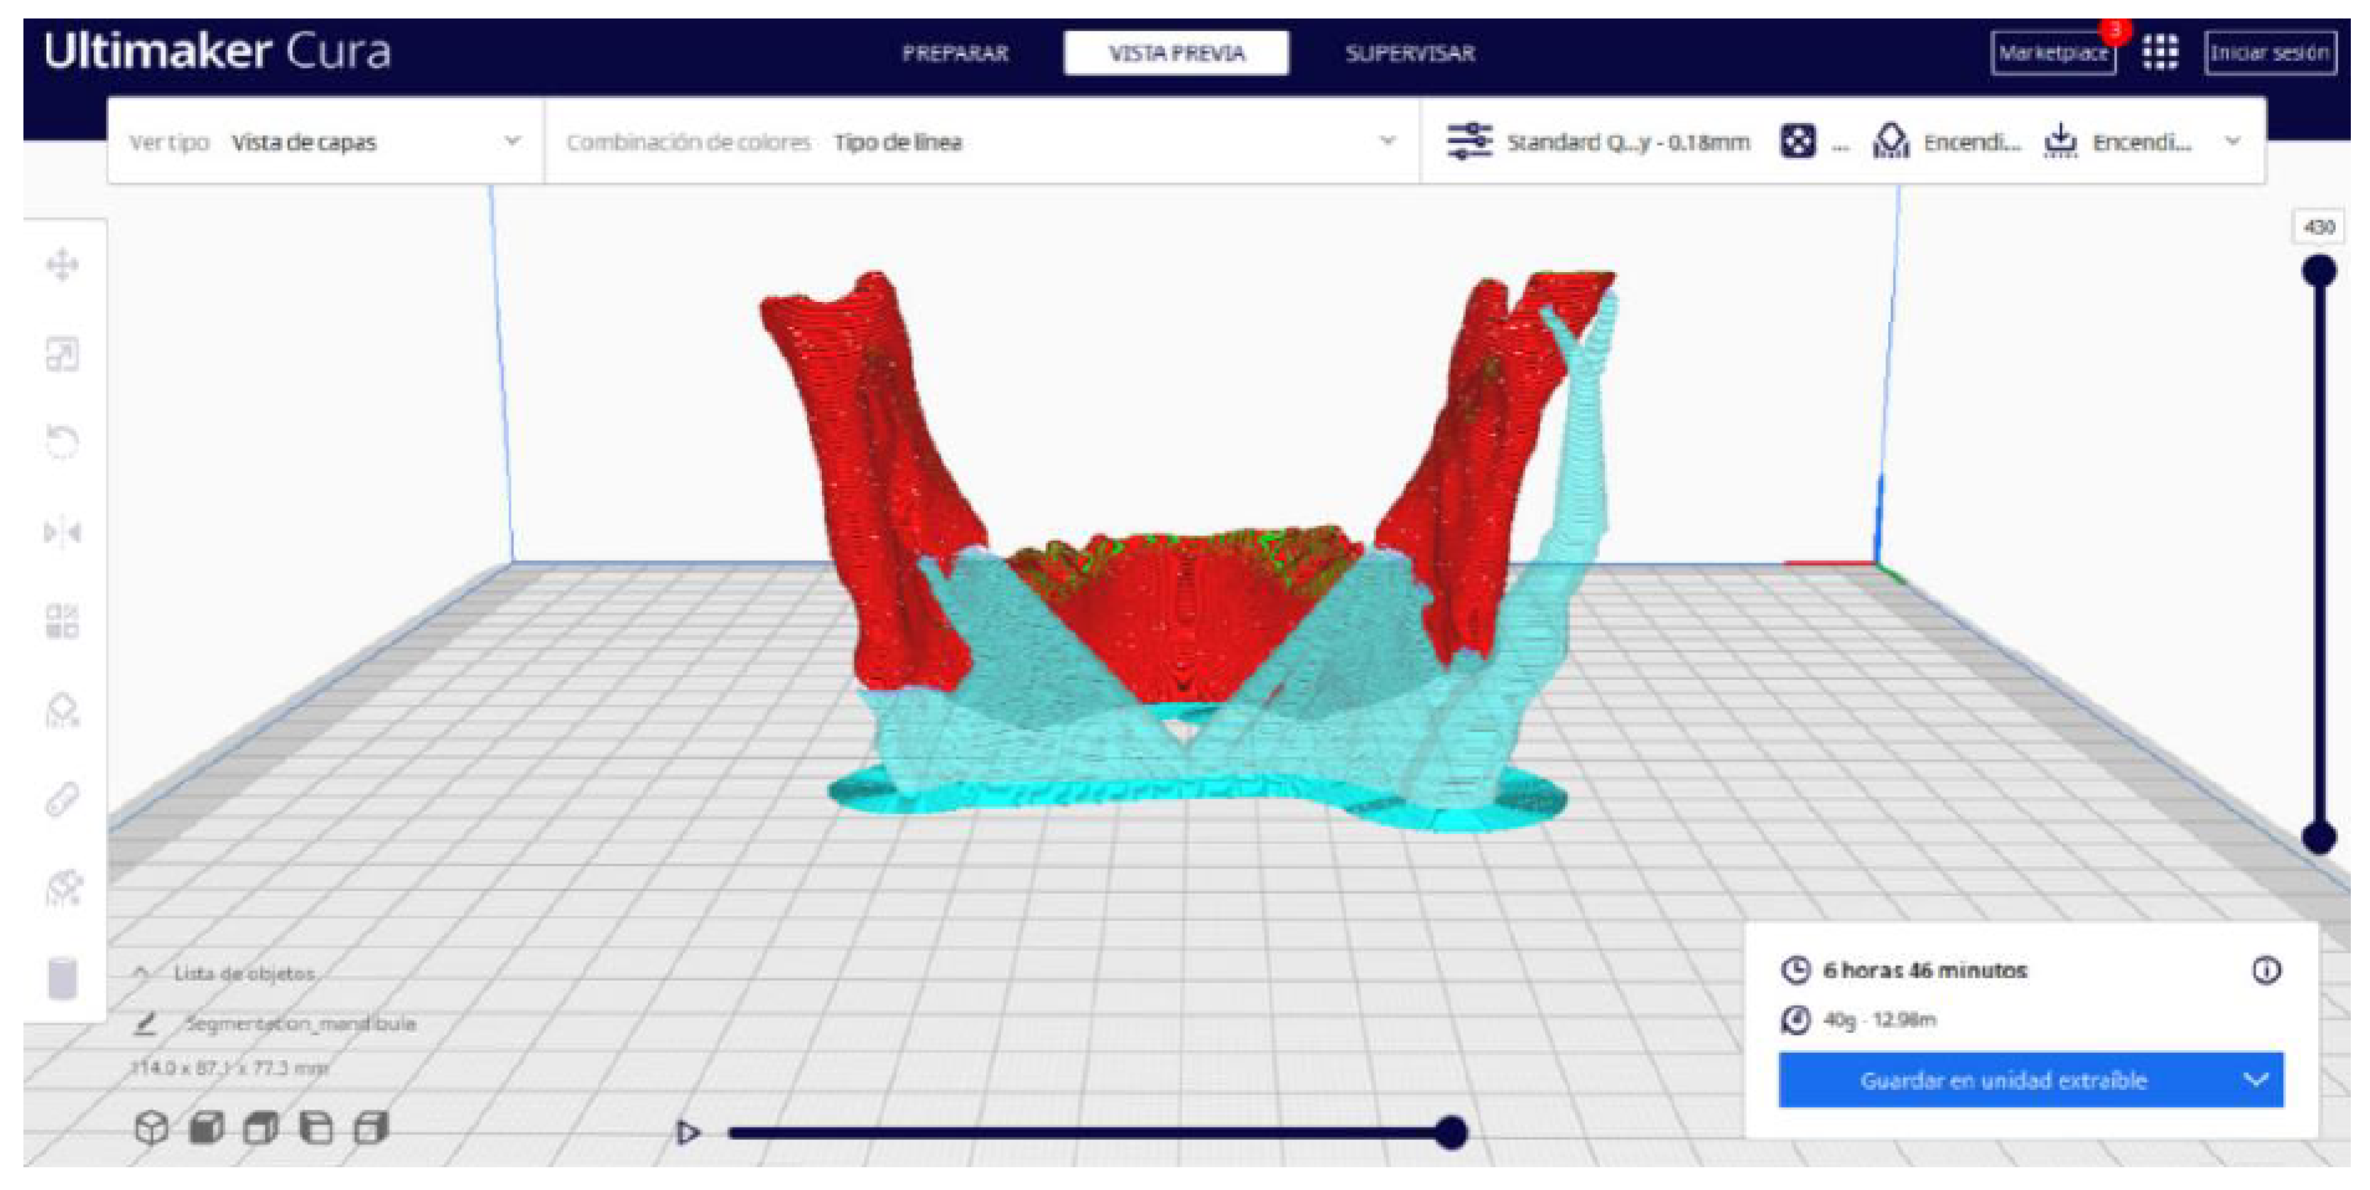This screenshot has width=2370, height=1190.
Task: Click Guardar en unidad extraíble button
Action: point(2003,1080)
